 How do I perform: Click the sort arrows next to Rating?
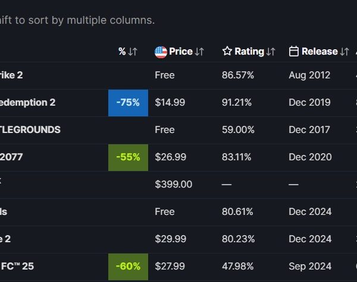pos(271,52)
